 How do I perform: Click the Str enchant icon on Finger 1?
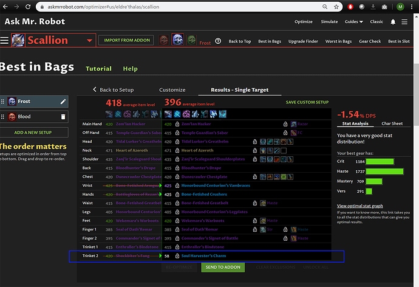pyautogui.click(x=263, y=229)
